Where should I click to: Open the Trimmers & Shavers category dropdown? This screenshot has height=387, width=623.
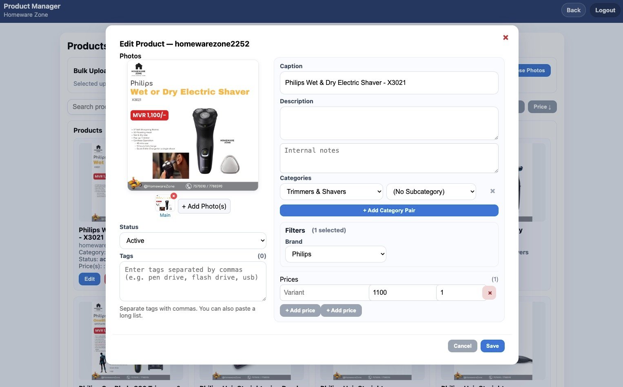[331, 191]
